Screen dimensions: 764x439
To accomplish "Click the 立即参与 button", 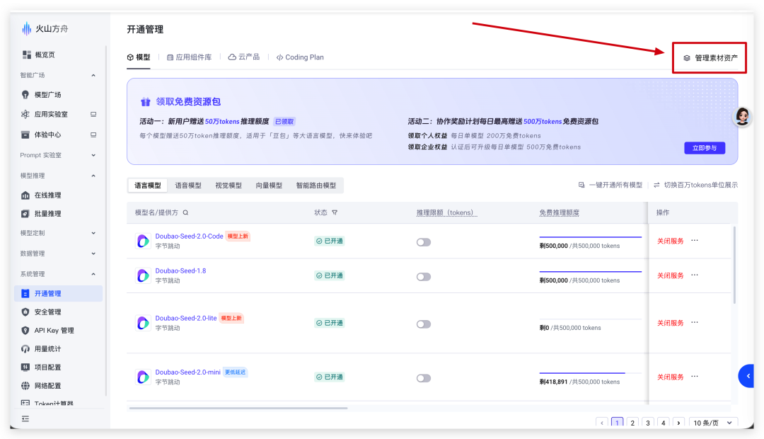I will click(705, 148).
